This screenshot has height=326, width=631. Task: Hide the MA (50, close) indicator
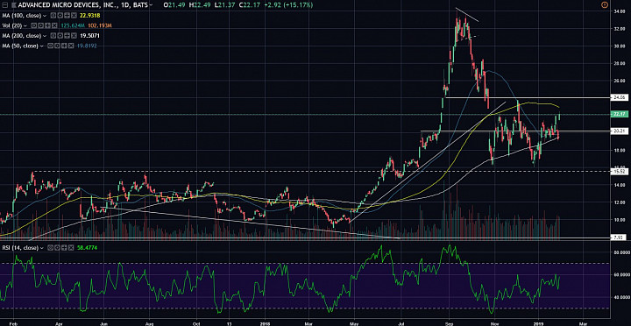click(x=50, y=46)
